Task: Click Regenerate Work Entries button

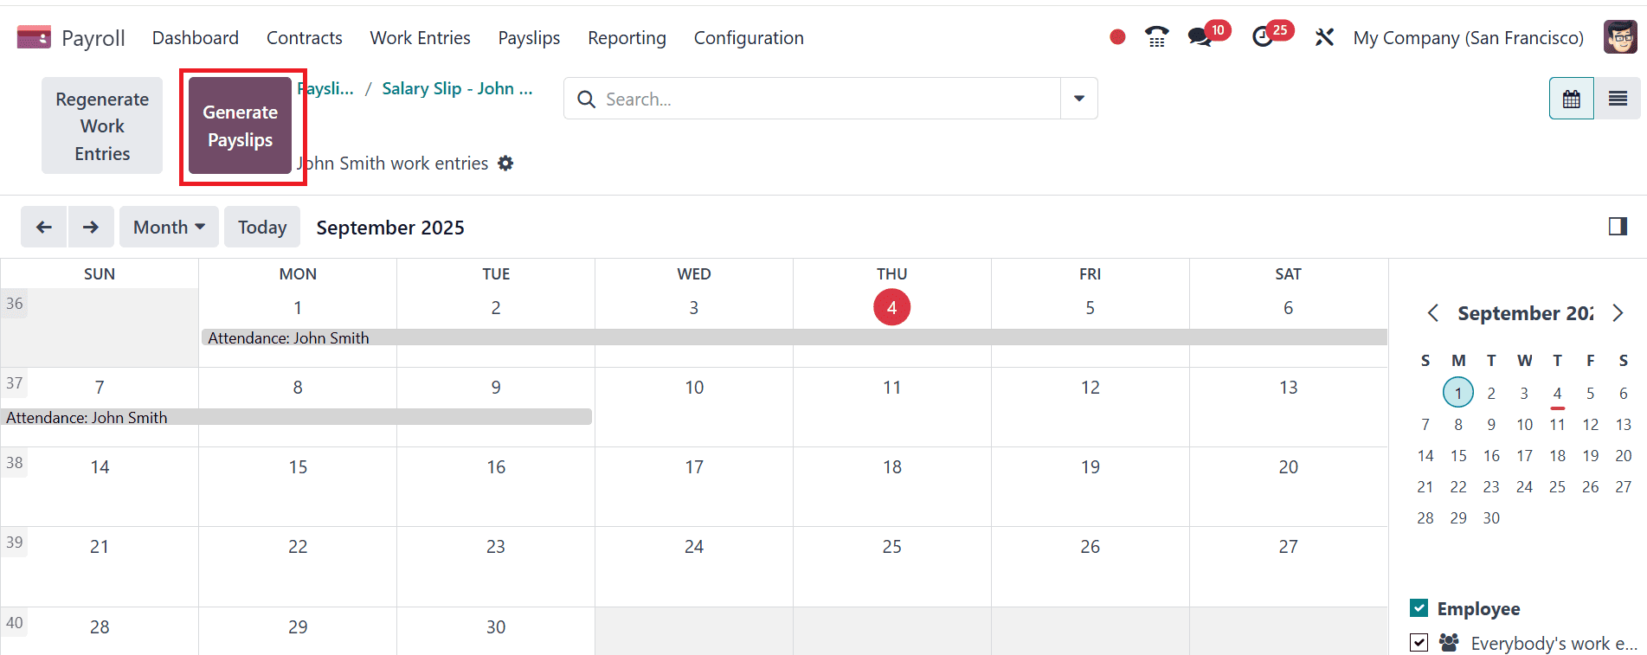Action: (x=102, y=126)
